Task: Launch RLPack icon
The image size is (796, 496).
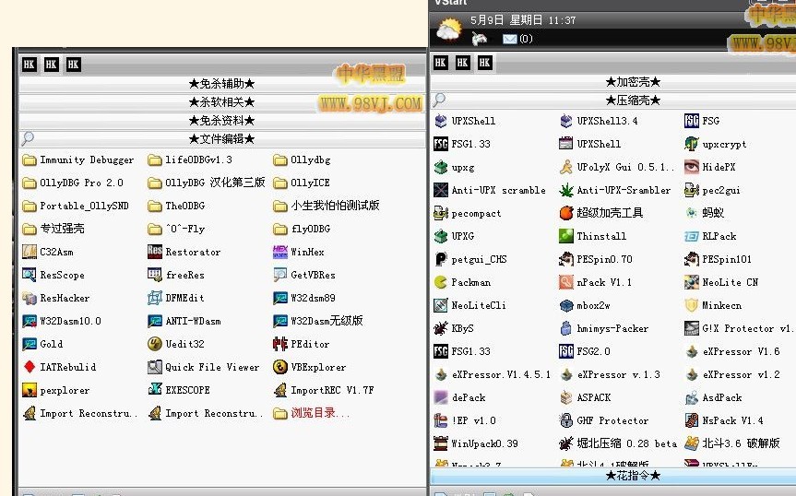Action: click(692, 236)
